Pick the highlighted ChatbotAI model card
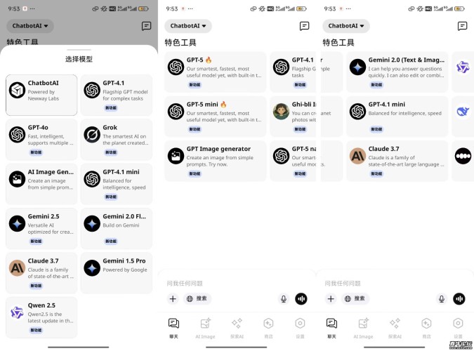Screen dimensions: 474x351 pyautogui.click(x=41, y=95)
